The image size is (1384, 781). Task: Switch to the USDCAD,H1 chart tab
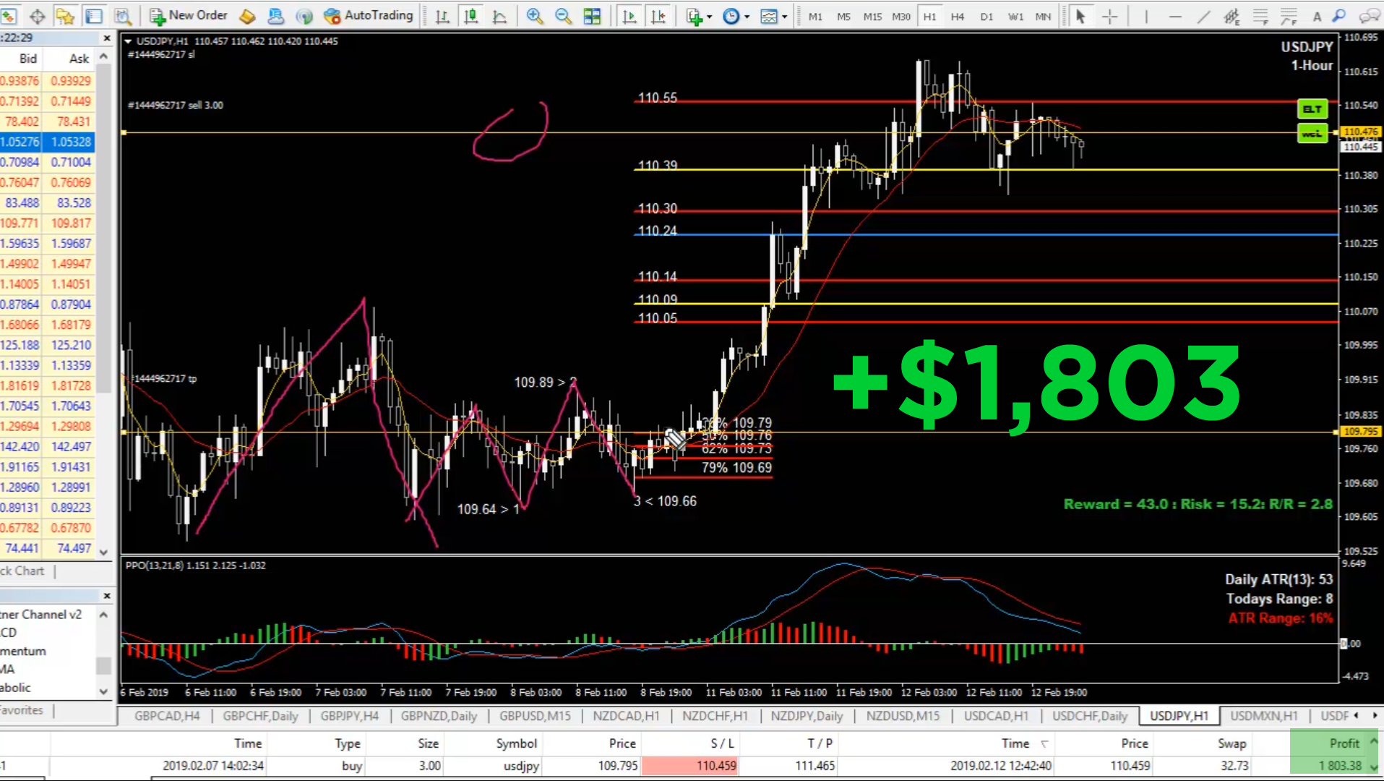[x=996, y=716]
